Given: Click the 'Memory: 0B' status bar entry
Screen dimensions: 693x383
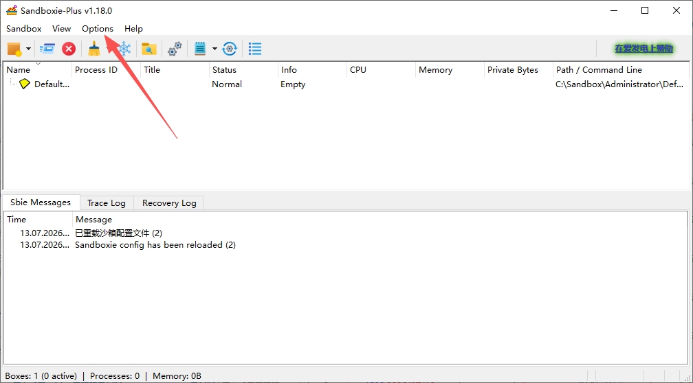Looking at the screenshot, I should pos(177,376).
